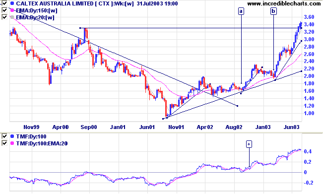The height and width of the screenshot is (196, 323).
Task: Click the 1.60 price axis label
Action: 309,91
